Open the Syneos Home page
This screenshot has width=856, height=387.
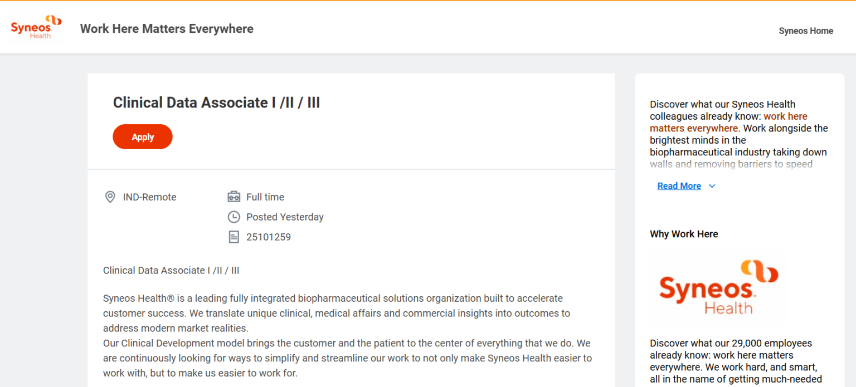pos(806,31)
